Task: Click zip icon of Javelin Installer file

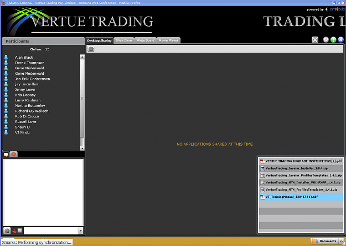Action: pos(262,168)
